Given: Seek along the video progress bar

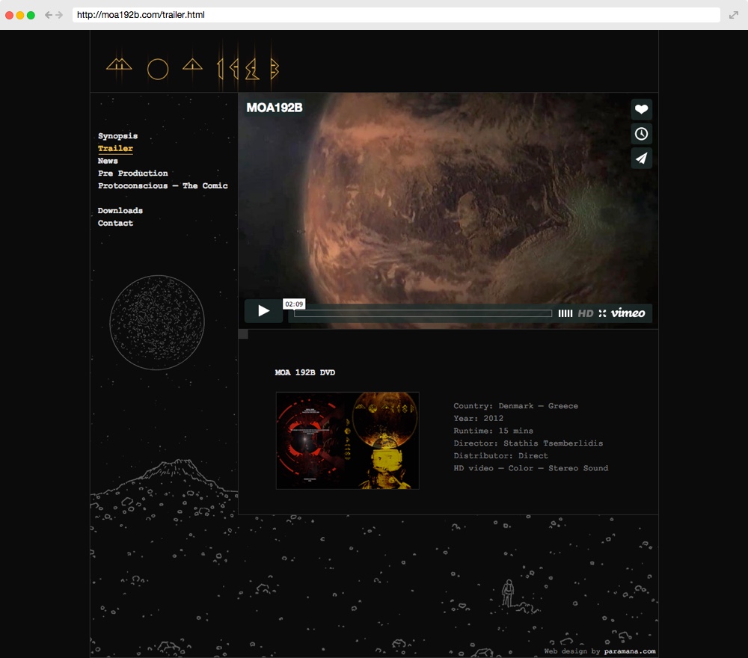Looking at the screenshot, I should tap(423, 313).
